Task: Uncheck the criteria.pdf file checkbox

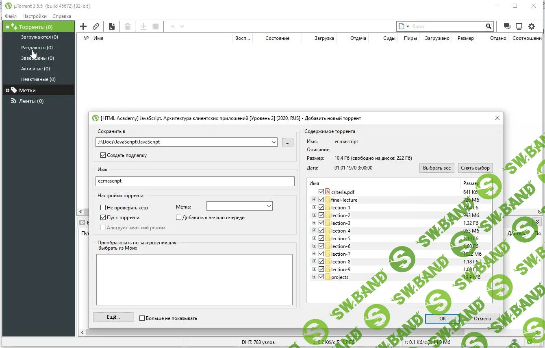Action: click(321, 192)
